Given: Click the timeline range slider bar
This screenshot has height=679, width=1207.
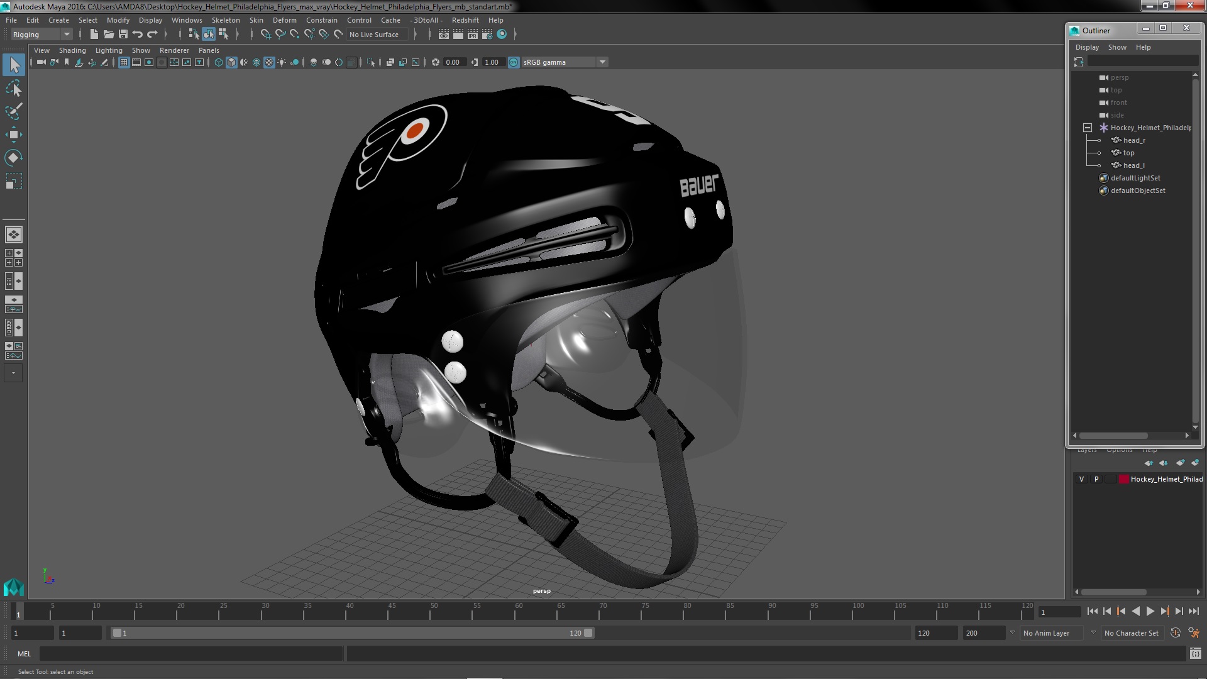Looking at the screenshot, I should click(352, 633).
